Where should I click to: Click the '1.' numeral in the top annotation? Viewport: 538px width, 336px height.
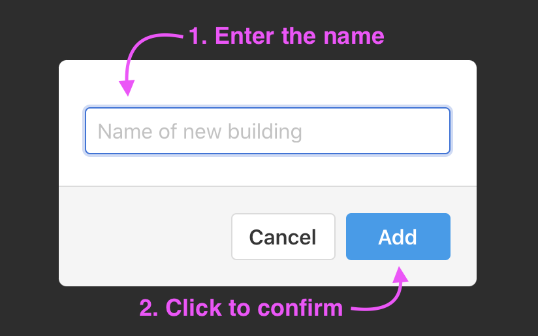(198, 36)
